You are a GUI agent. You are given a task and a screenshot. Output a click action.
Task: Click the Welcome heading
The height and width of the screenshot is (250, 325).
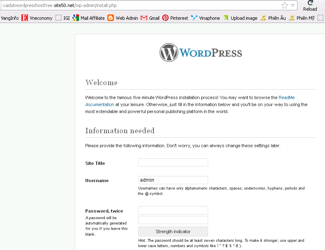click(x=102, y=82)
